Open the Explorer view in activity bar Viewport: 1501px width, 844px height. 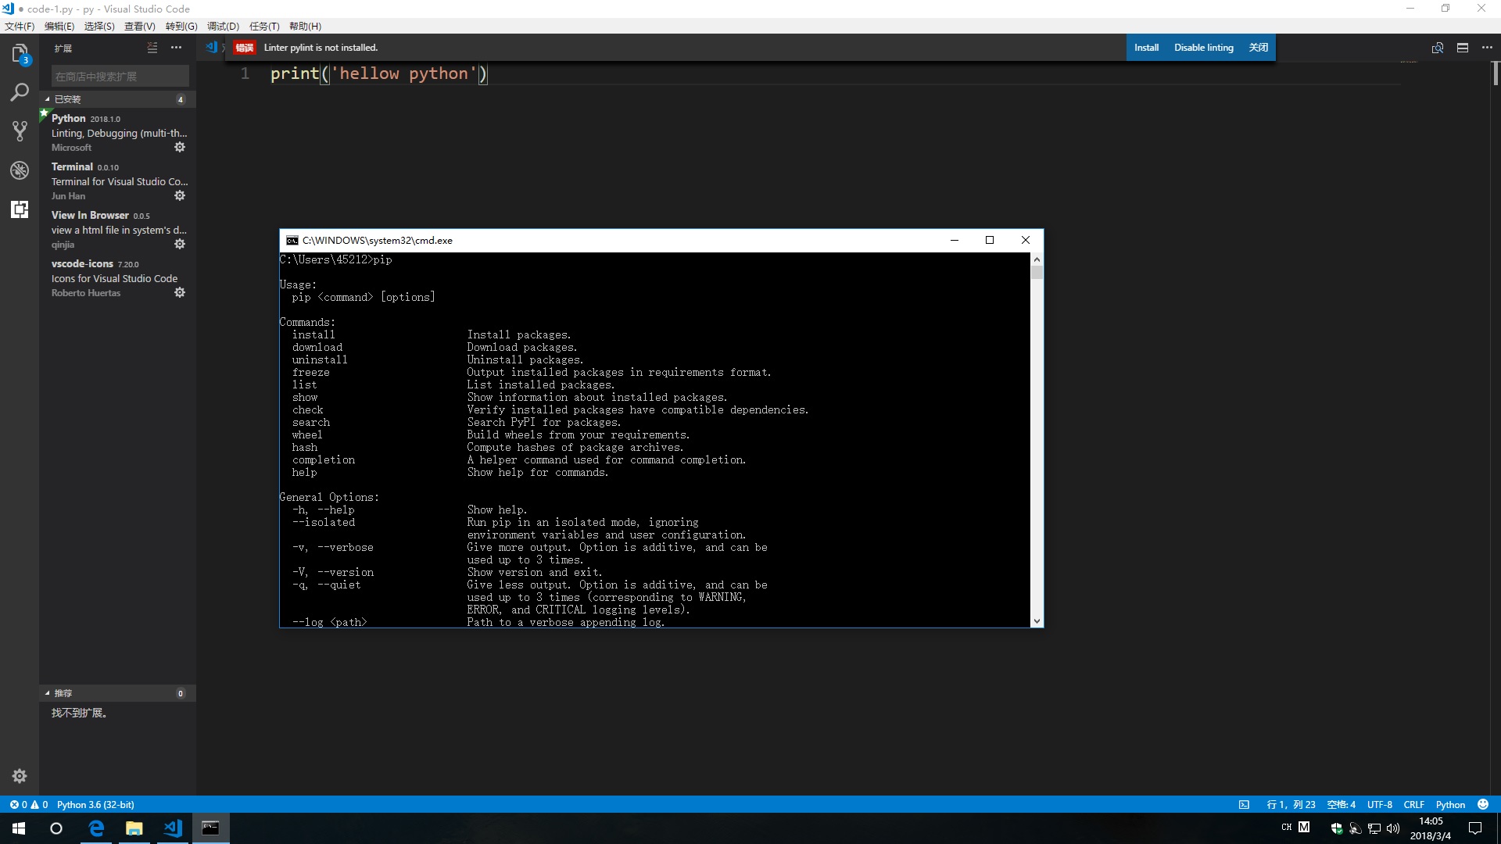pos(20,54)
